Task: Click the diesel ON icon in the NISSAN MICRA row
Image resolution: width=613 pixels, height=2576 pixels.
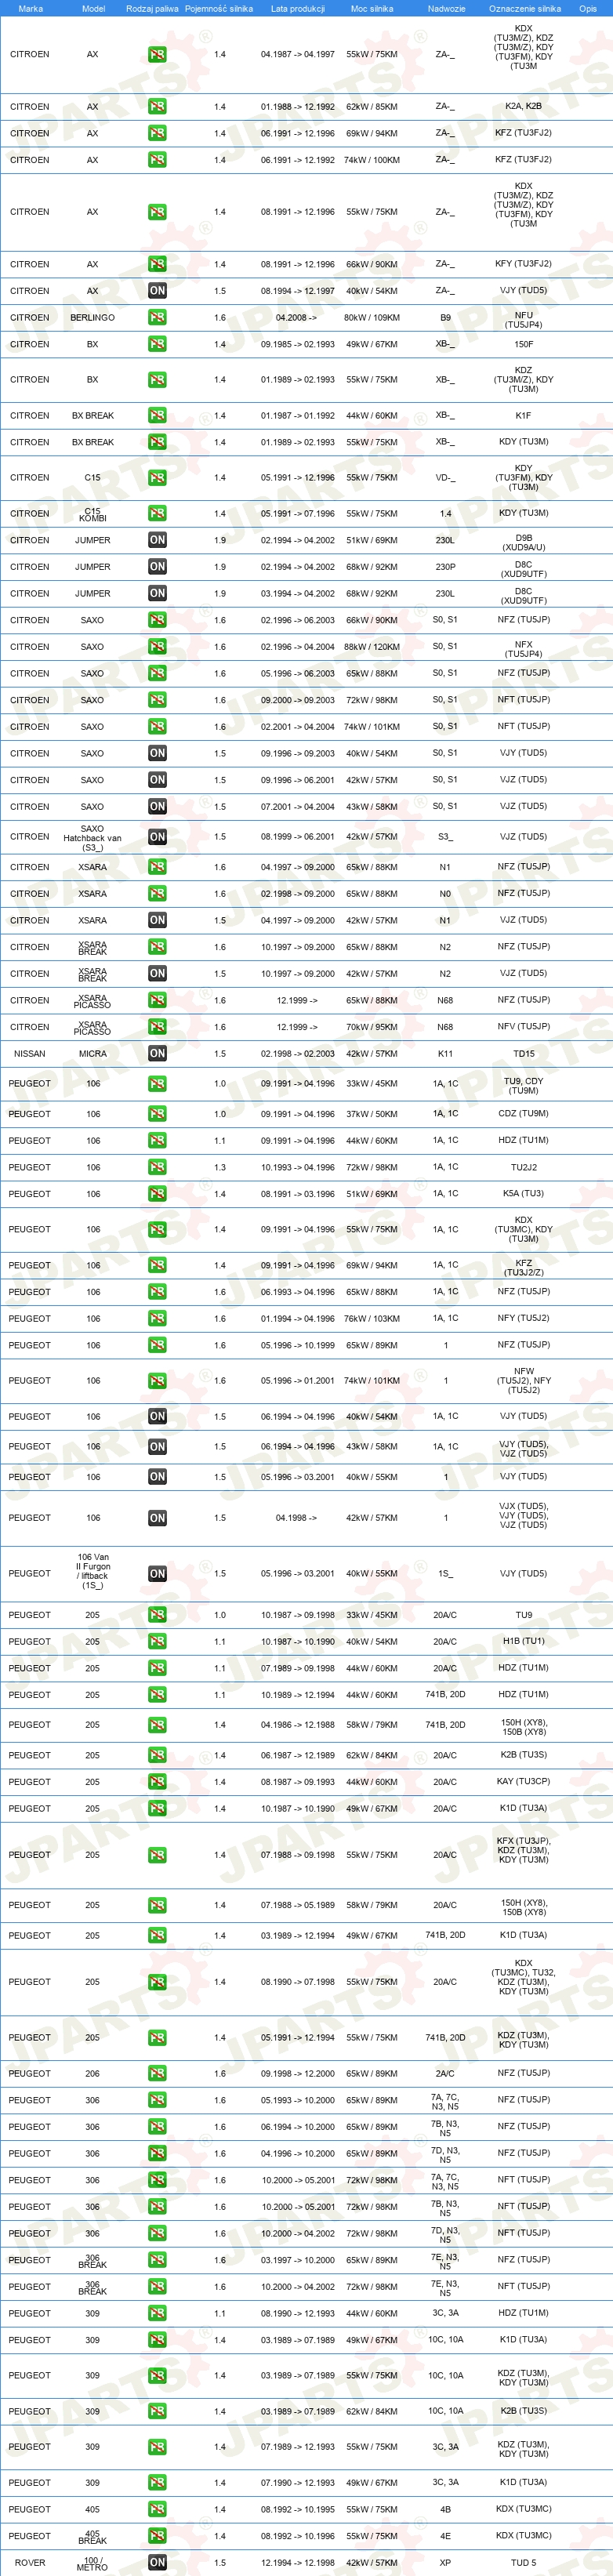Action: click(157, 1053)
